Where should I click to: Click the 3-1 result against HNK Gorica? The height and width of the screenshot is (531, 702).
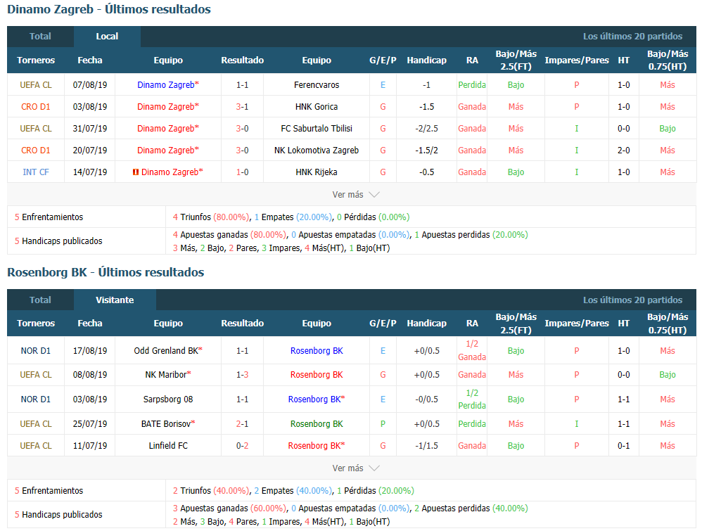pyautogui.click(x=242, y=107)
